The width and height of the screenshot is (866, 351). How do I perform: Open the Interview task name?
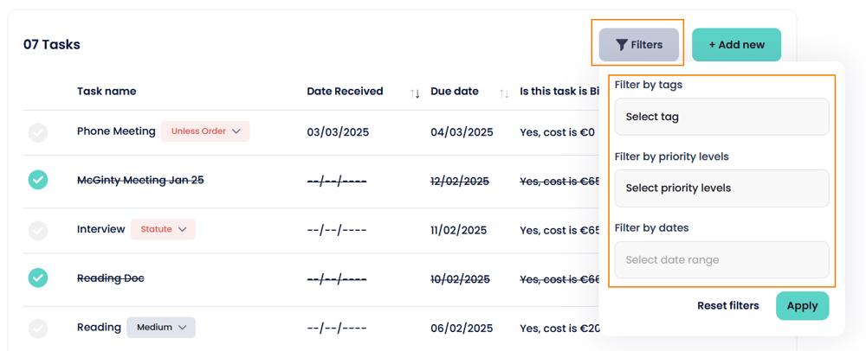point(100,229)
